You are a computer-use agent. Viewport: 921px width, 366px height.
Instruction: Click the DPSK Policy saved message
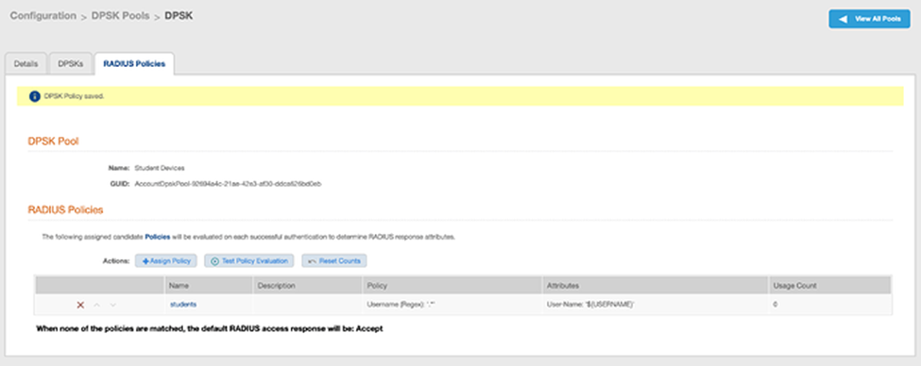[74, 96]
